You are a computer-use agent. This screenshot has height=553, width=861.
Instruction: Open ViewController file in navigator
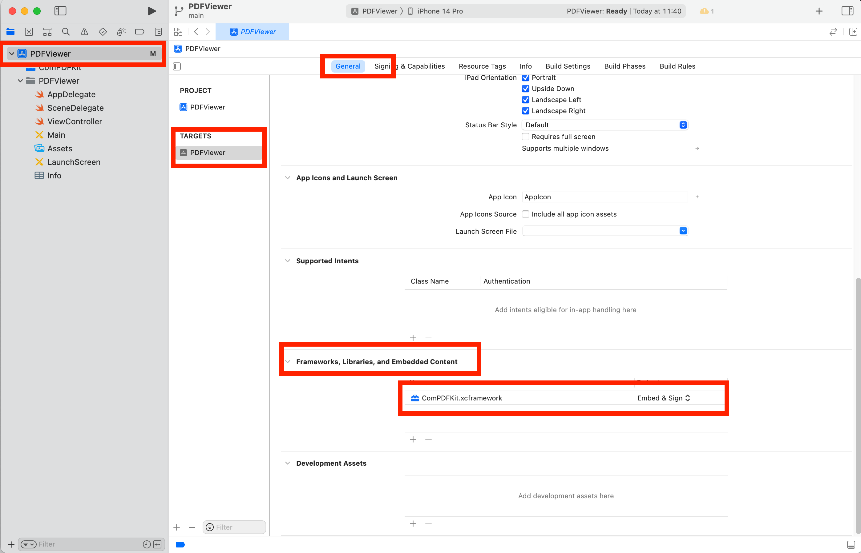[x=75, y=121]
